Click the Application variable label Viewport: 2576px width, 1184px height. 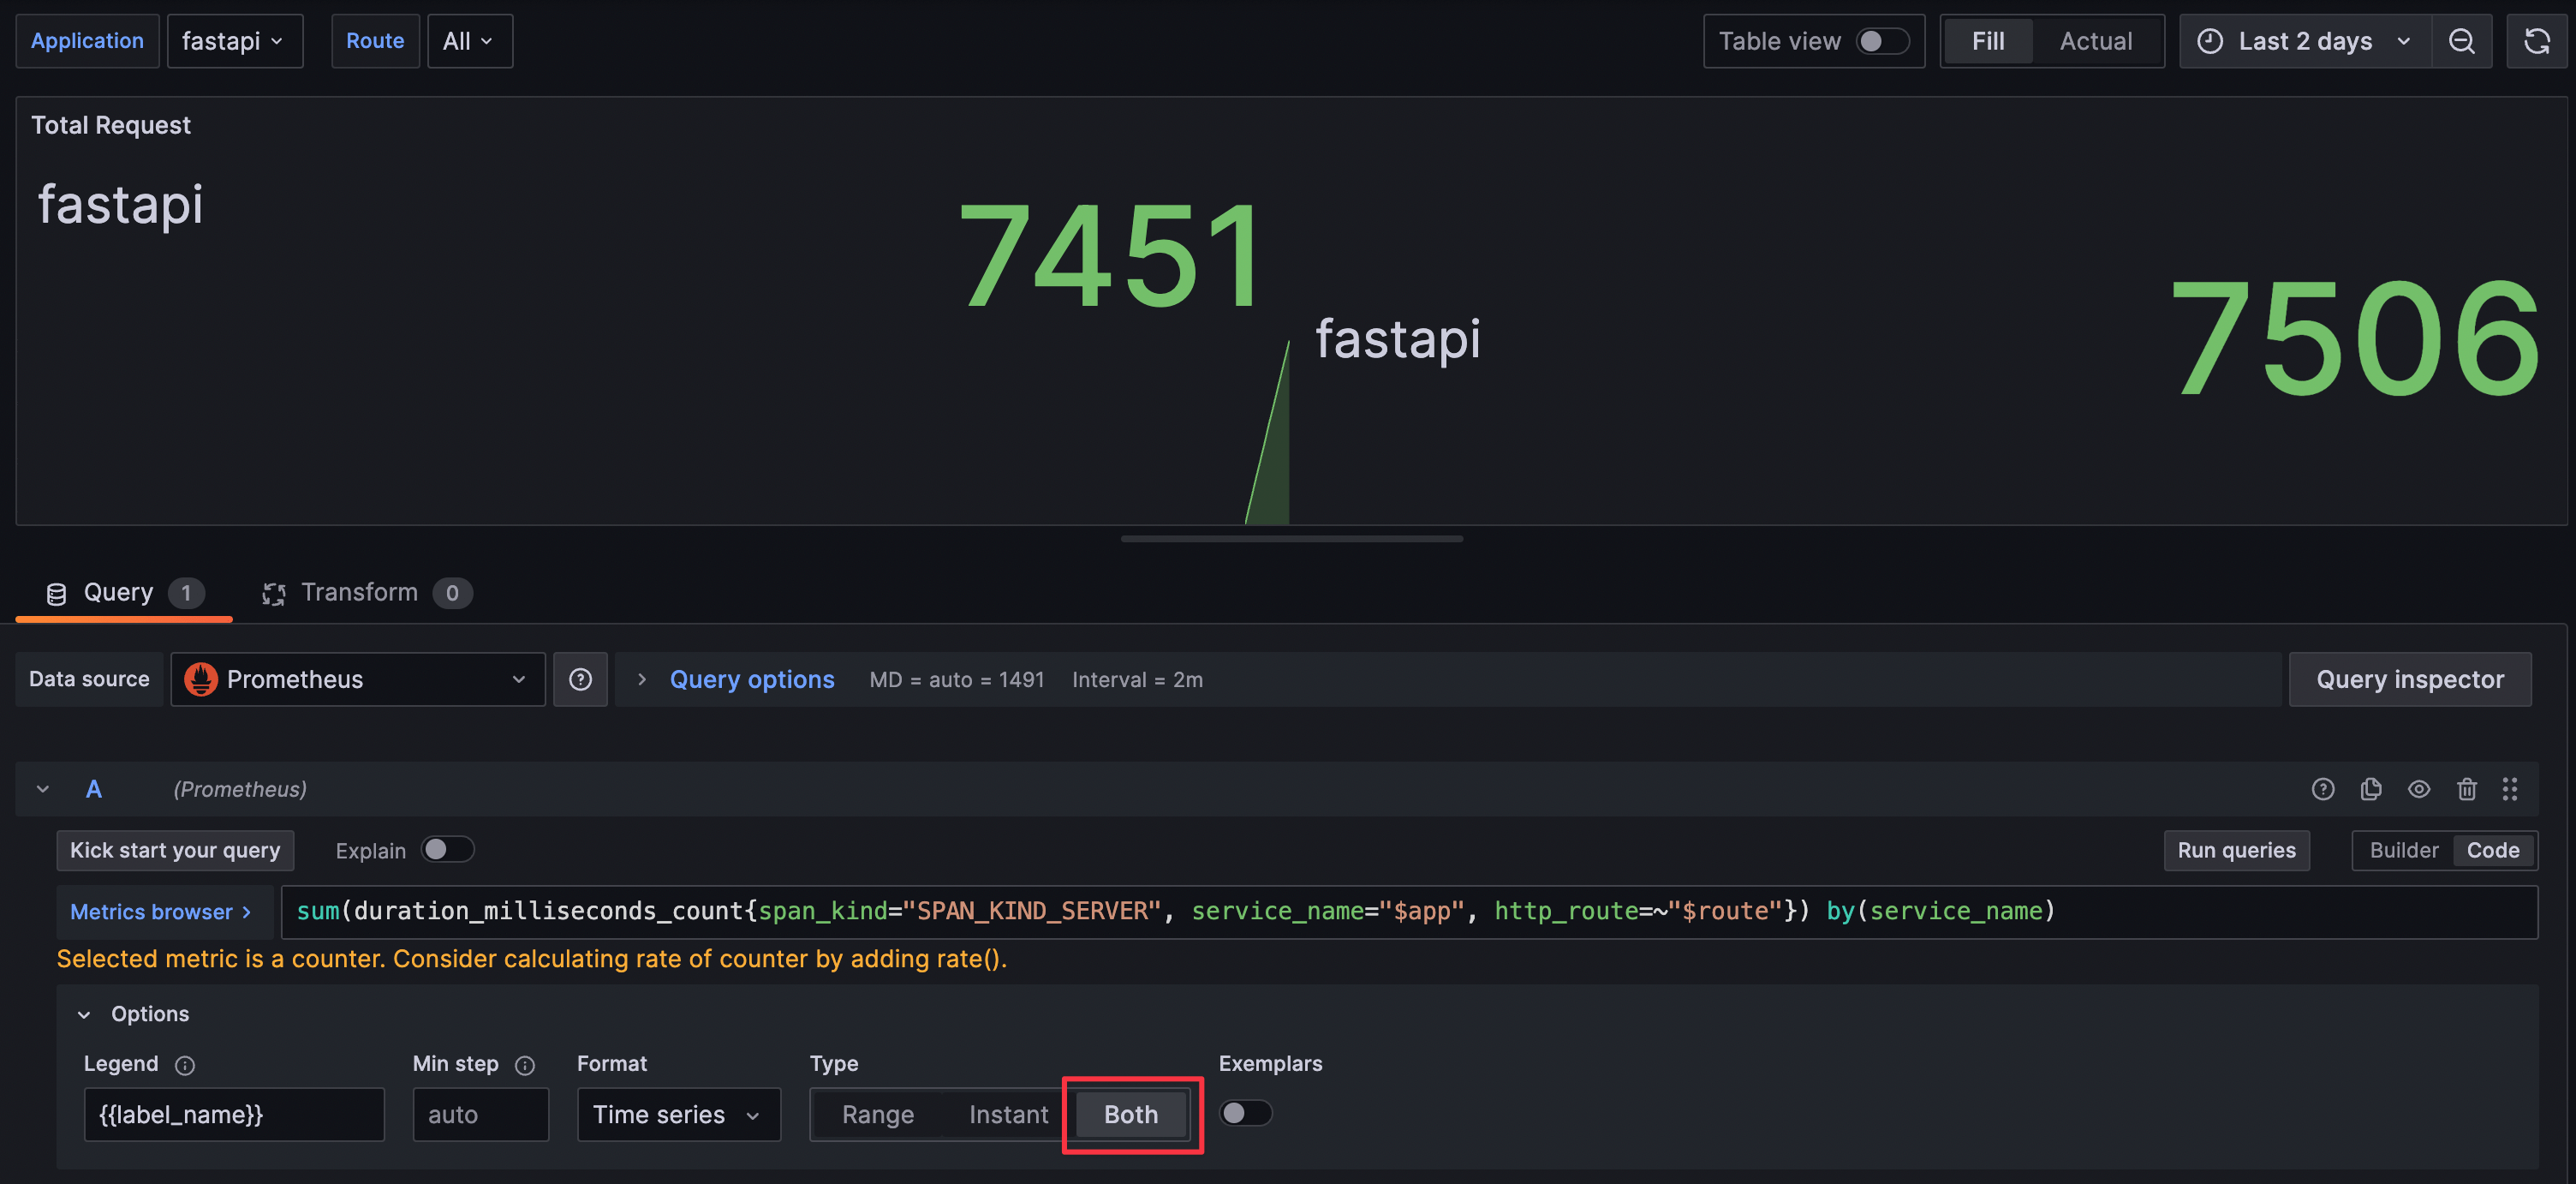(87, 41)
